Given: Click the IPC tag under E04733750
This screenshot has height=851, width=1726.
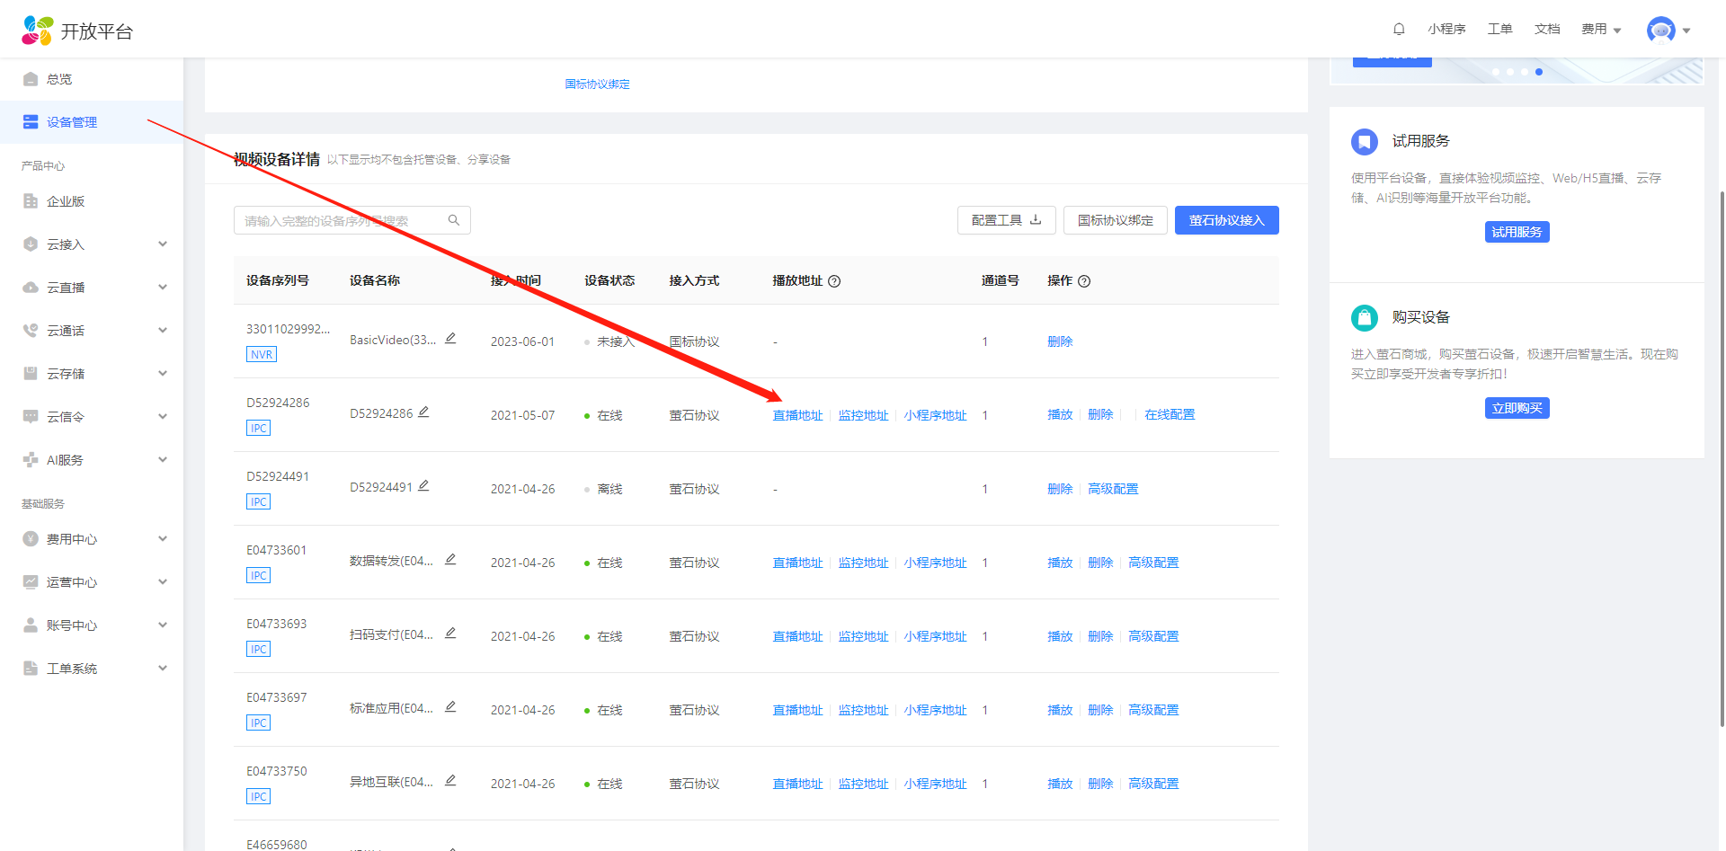Looking at the screenshot, I should point(259,796).
